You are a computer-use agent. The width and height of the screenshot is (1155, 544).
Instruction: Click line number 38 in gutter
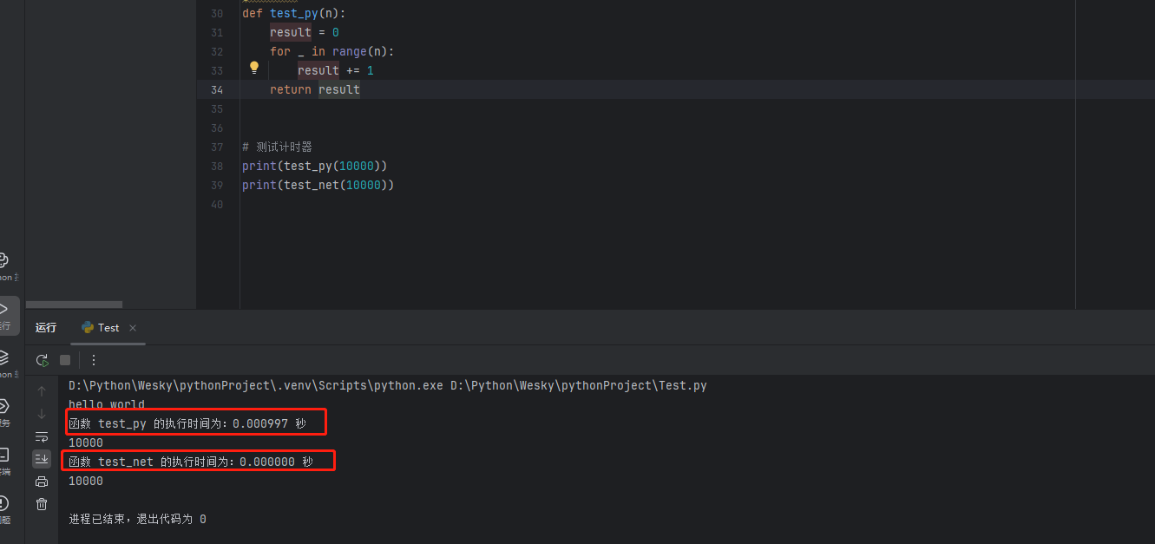point(217,166)
